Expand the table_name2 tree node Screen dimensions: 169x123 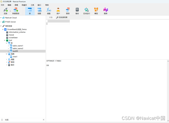point(8,48)
